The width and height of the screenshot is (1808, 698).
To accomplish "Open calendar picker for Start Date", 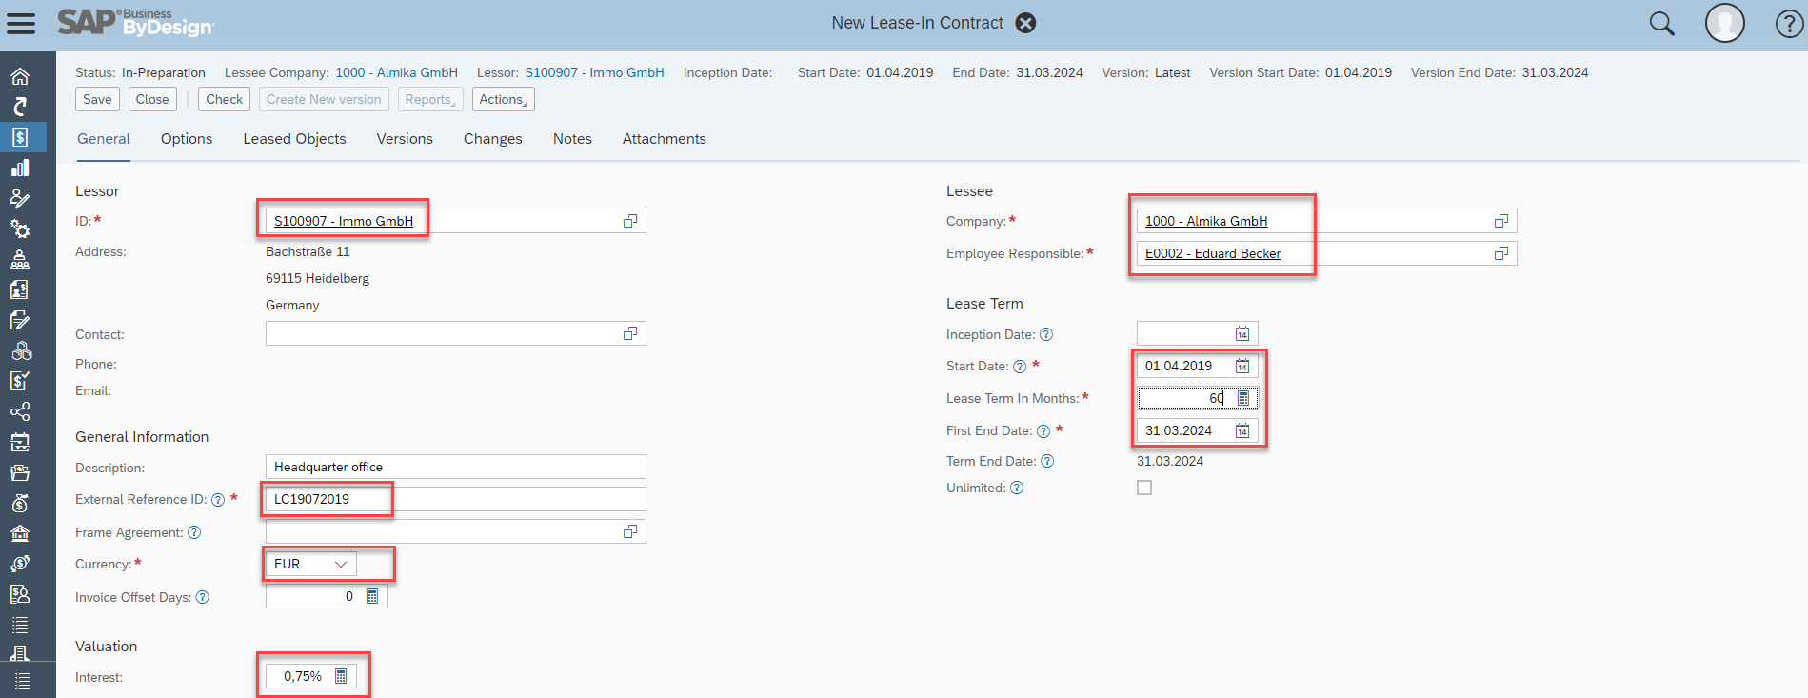I will (1242, 367).
